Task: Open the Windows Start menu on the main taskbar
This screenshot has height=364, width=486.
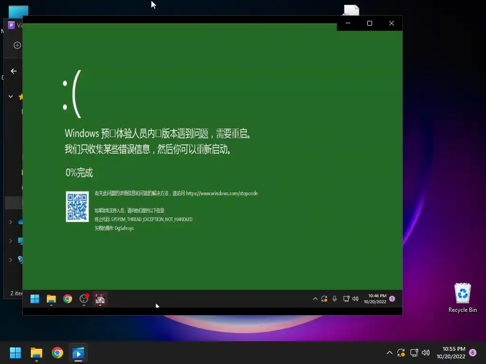Action: click(15, 353)
